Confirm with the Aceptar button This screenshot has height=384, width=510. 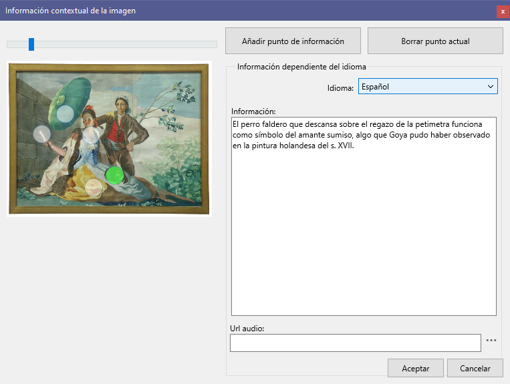[415, 369]
